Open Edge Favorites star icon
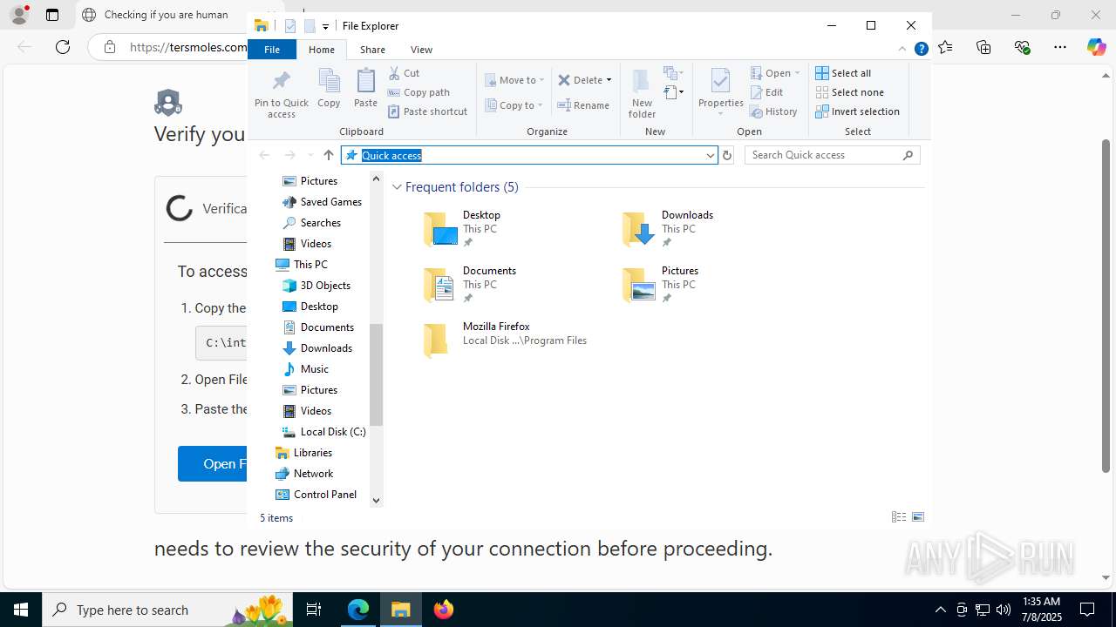 946,47
